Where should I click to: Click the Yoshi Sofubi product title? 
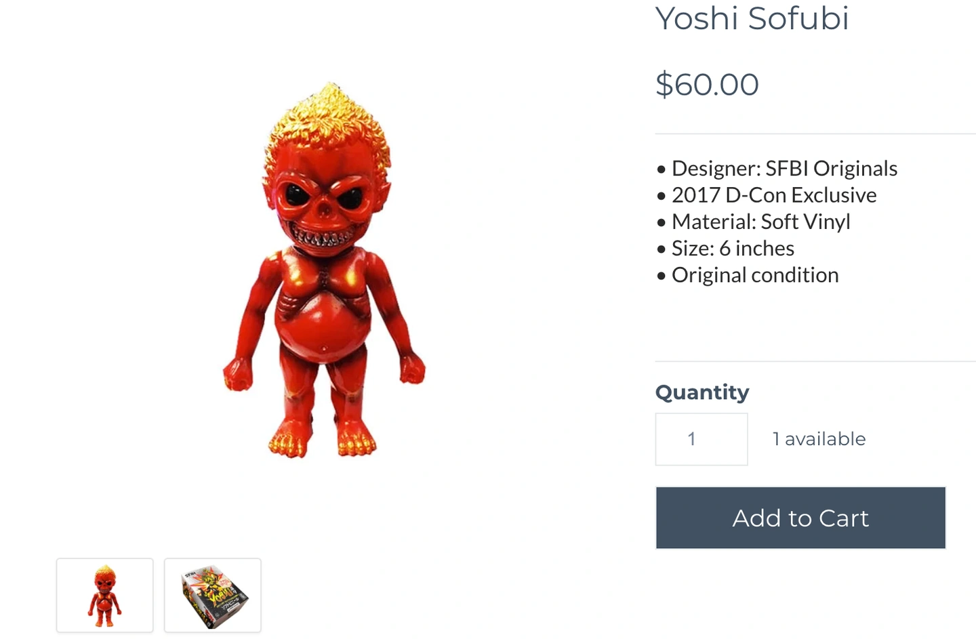pos(752,18)
